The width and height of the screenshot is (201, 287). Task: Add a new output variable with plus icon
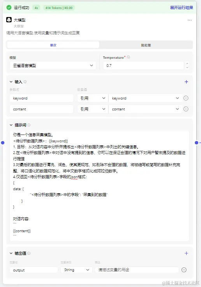[186, 253]
